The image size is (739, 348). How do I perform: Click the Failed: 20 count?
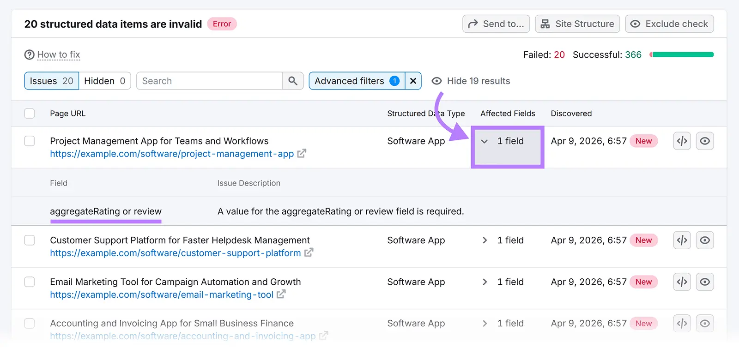tap(544, 54)
